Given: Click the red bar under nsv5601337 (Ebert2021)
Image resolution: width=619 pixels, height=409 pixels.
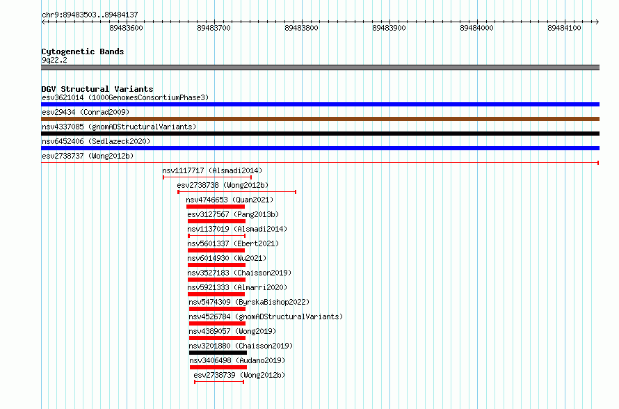Looking at the screenshot, I should pos(216,250).
